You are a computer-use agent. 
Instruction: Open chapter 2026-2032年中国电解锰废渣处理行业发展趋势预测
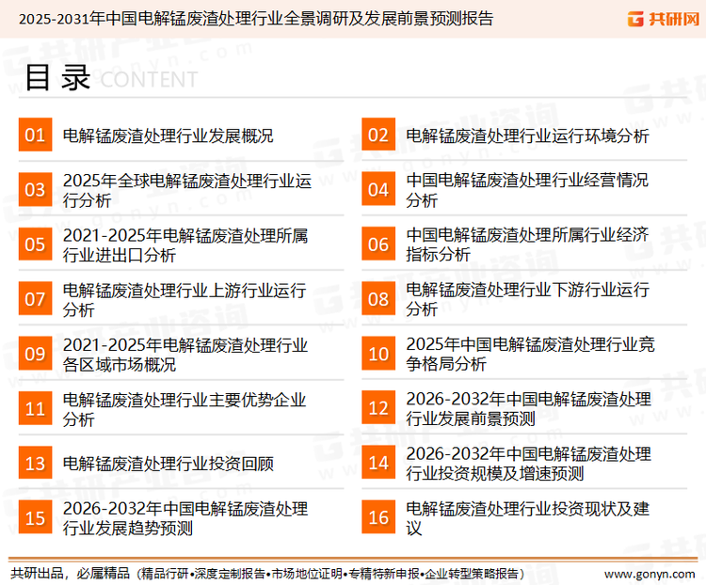coord(185,518)
